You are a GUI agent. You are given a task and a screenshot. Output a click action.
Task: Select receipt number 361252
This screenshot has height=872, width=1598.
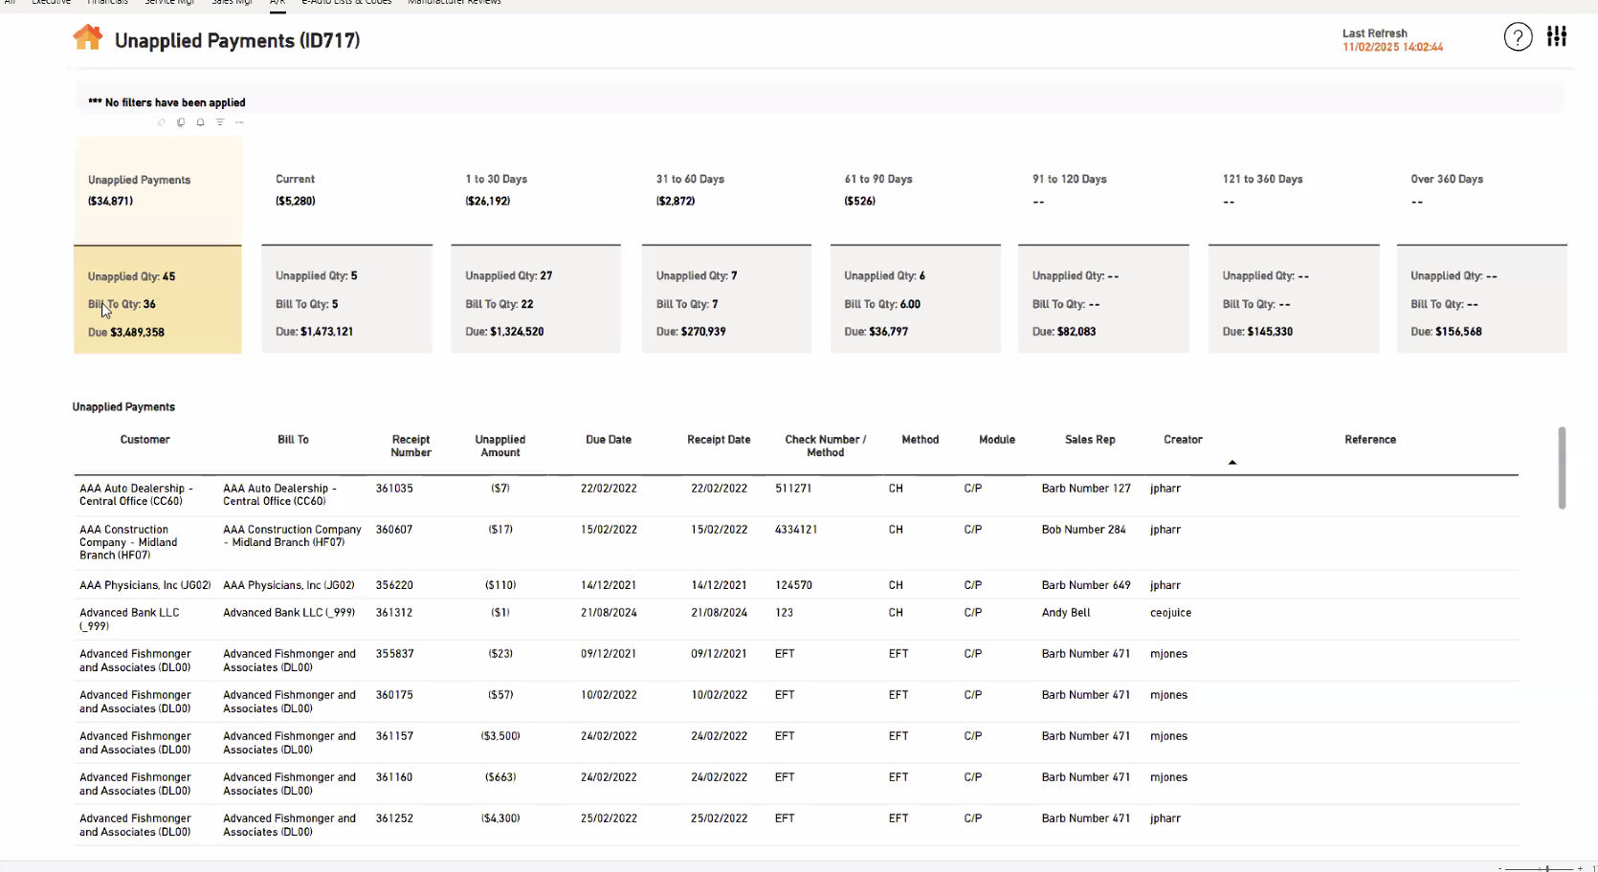(x=394, y=818)
